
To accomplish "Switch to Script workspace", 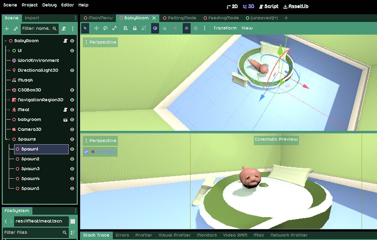I will [x=269, y=7].
